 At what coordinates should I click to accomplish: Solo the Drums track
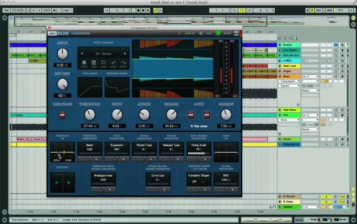(x=336, y=45)
